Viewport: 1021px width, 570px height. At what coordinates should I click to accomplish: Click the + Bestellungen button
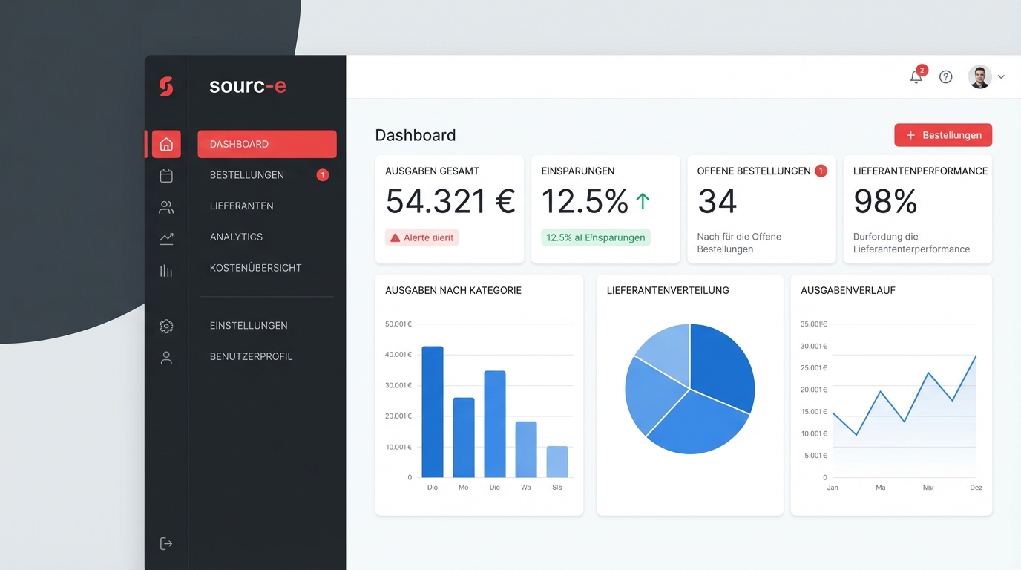943,135
